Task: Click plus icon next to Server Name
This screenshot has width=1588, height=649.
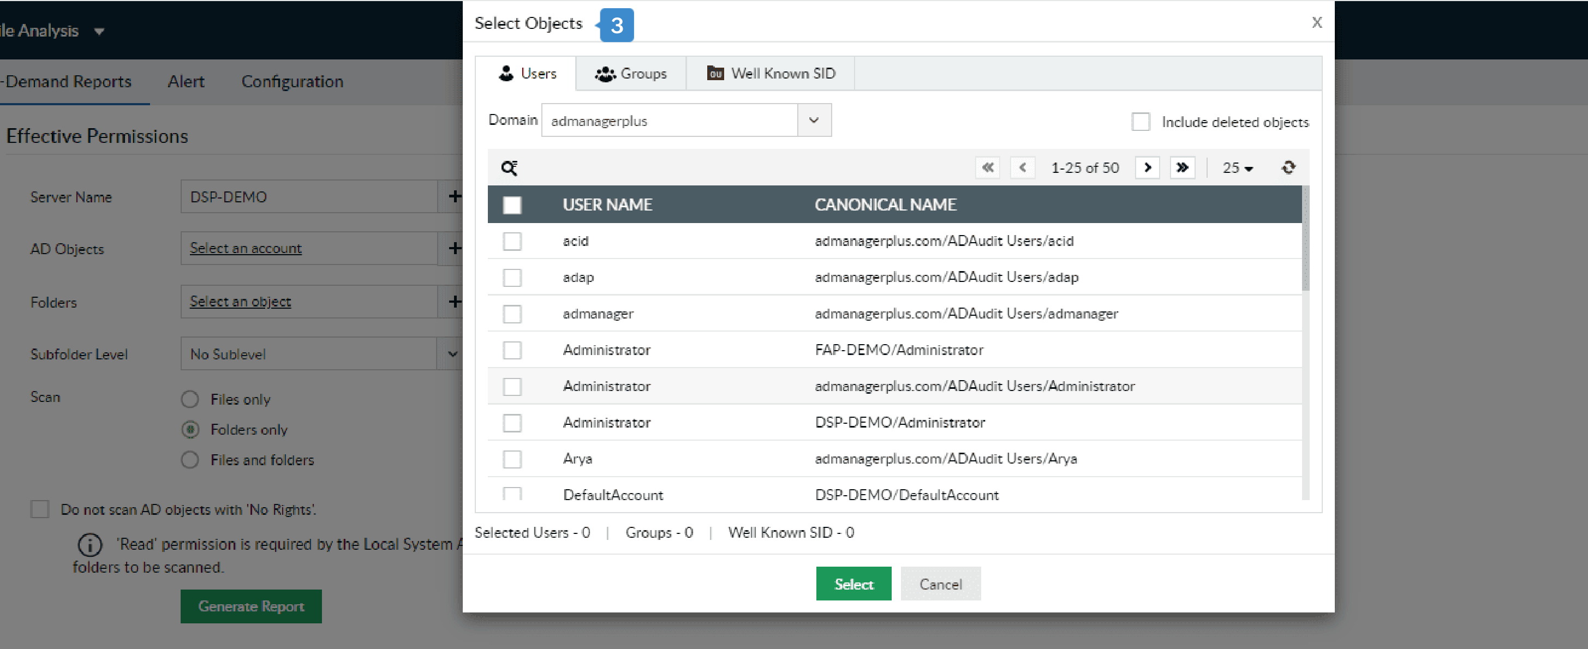Action: [x=455, y=197]
